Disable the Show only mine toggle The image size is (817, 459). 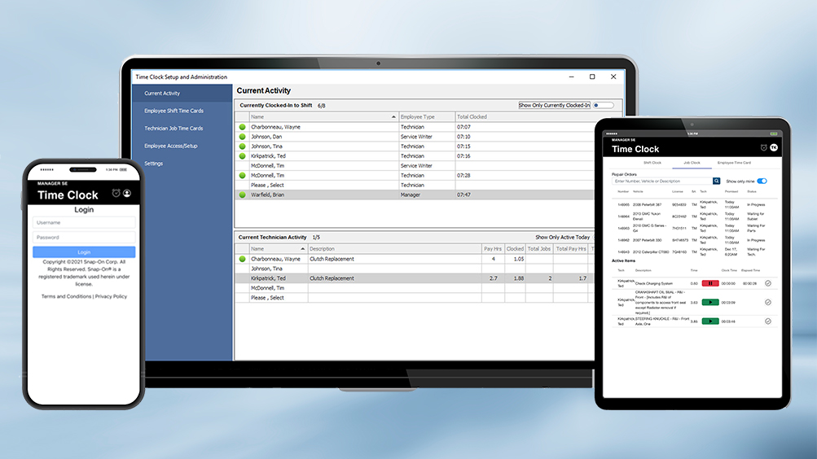click(762, 181)
